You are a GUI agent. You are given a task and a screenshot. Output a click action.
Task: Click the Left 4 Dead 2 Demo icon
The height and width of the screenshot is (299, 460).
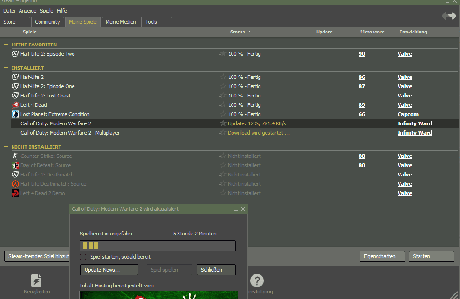[x=15, y=193]
